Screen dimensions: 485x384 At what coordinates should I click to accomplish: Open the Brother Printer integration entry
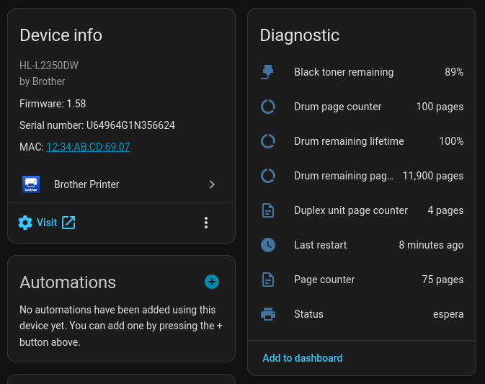86,184
